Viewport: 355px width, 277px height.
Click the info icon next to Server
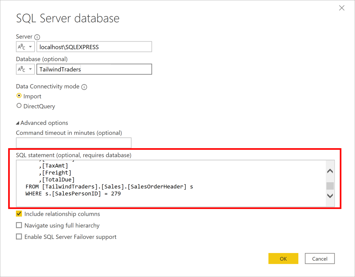[37, 37]
